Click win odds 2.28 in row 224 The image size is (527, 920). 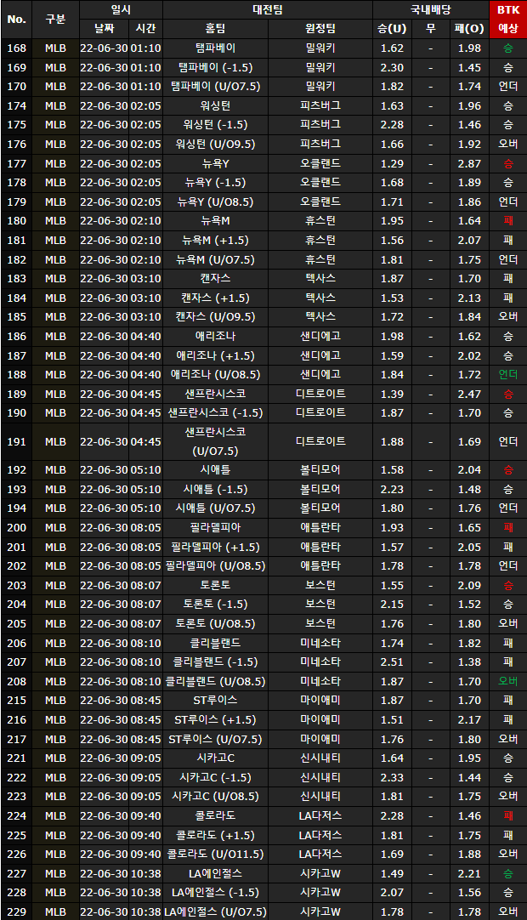coord(392,815)
